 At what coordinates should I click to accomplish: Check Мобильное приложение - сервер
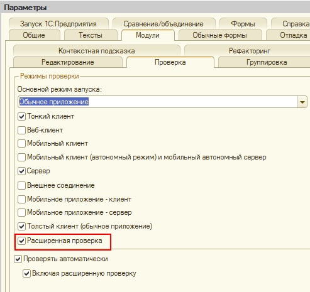pos(21,212)
